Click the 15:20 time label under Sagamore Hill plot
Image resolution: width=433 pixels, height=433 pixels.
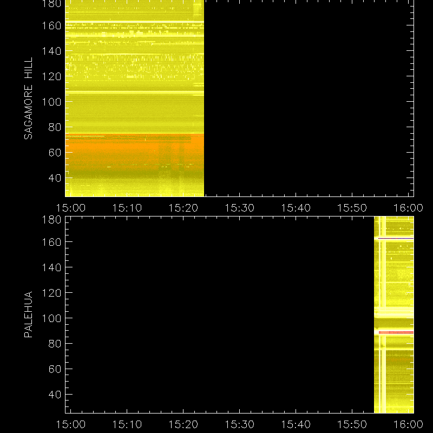(x=183, y=208)
